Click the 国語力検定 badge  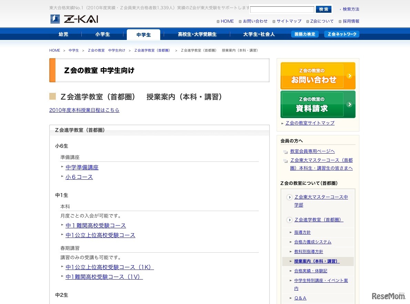click(305, 34)
